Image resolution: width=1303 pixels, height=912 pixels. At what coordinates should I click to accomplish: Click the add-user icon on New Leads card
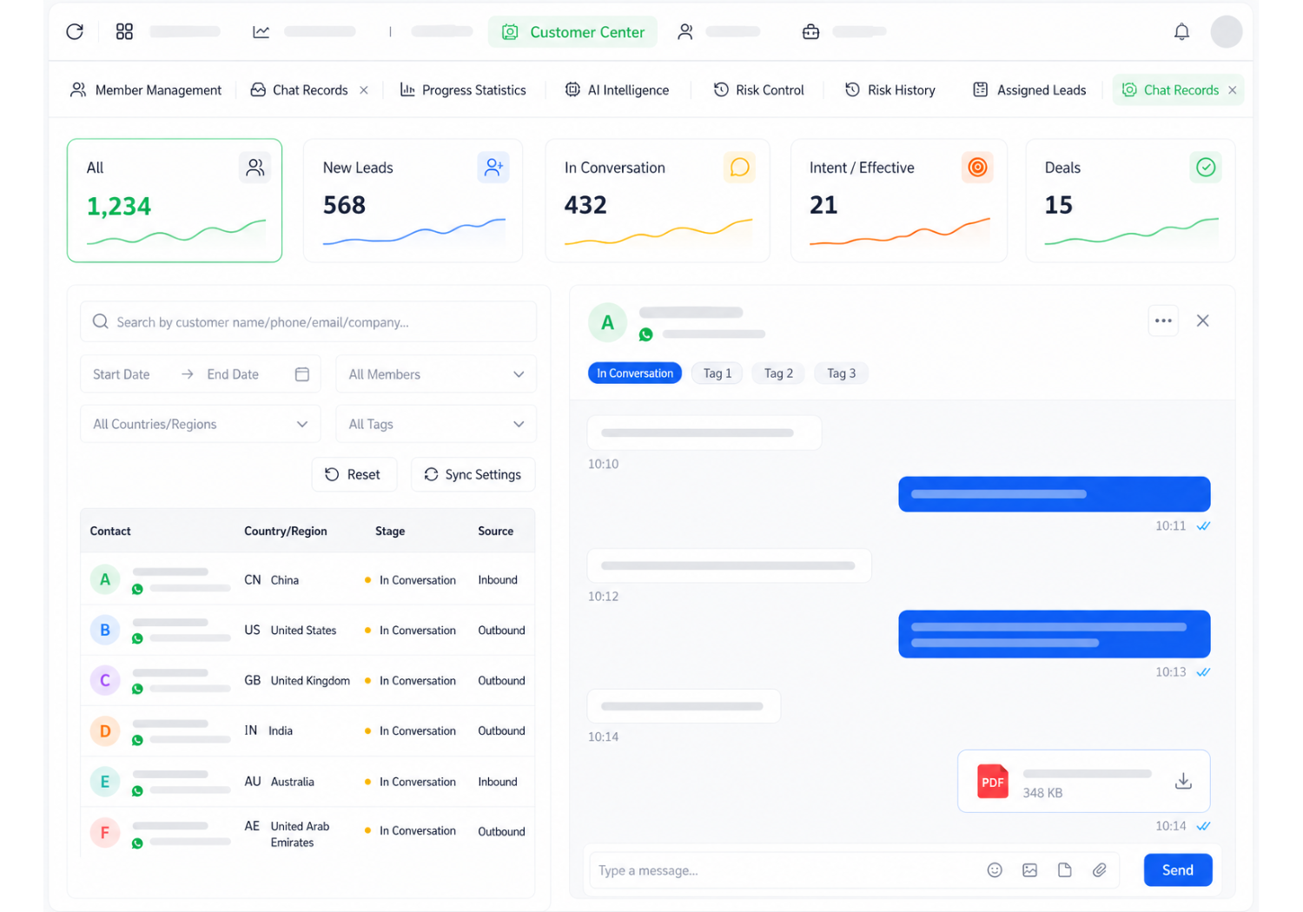(493, 168)
